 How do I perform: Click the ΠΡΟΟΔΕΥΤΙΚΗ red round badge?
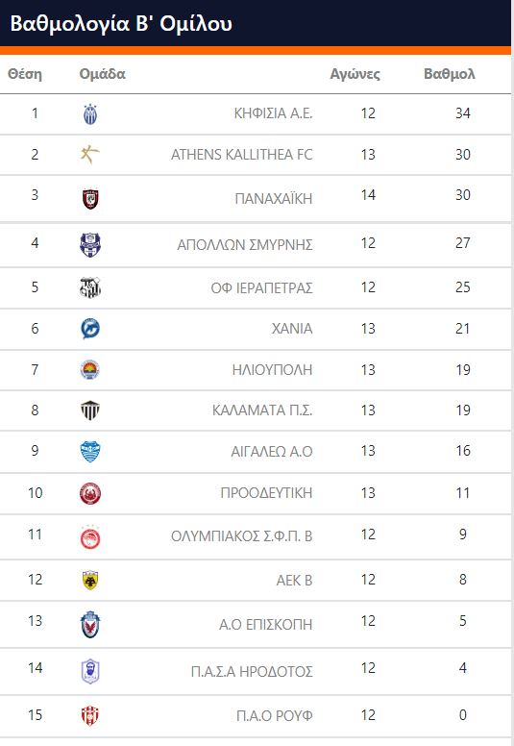coord(90,493)
